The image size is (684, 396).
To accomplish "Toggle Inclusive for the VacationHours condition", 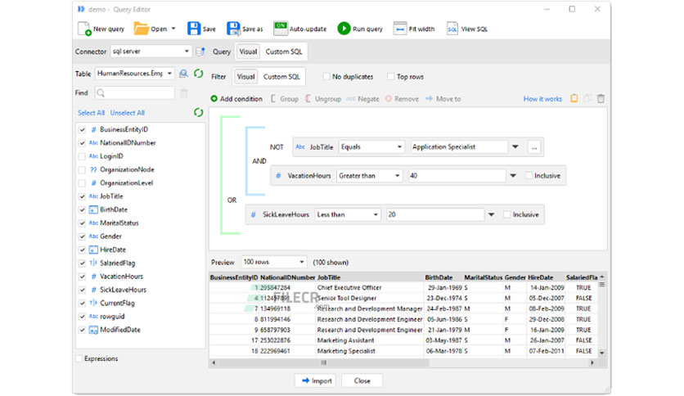I will click(529, 175).
